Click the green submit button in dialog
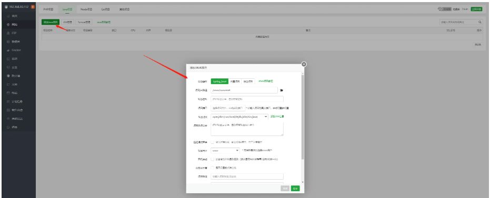490x198 pixels. [295, 189]
